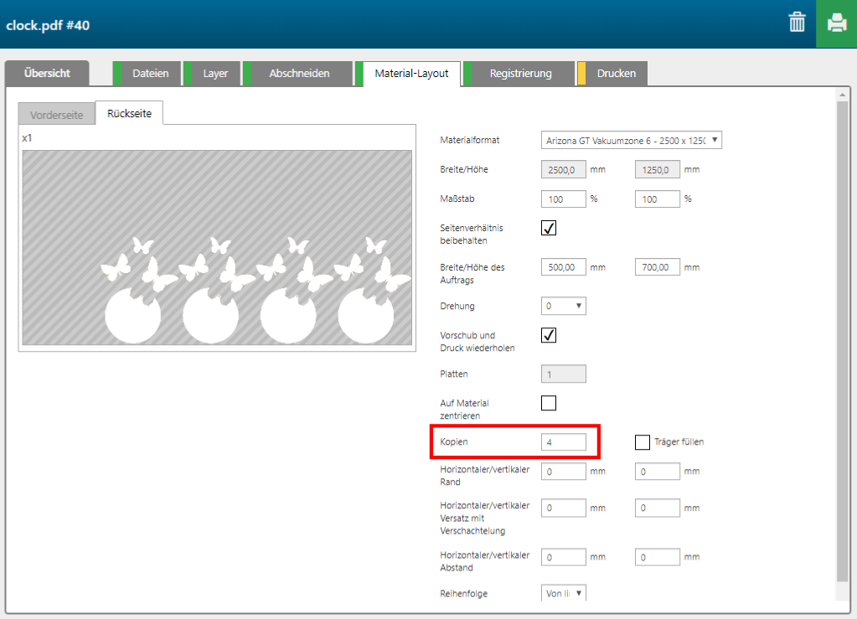Open the Abschneiden tab
The image size is (857, 619).
click(x=299, y=74)
